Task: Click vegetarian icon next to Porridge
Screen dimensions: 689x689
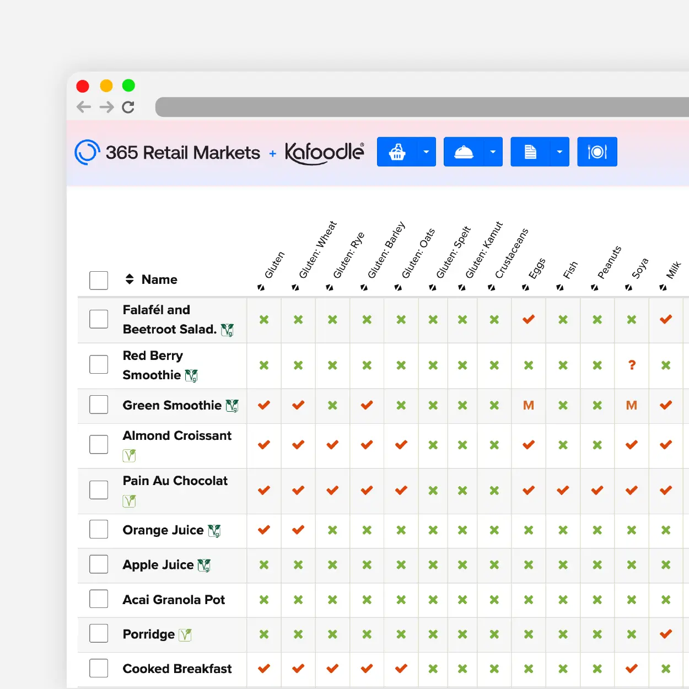Action: point(185,634)
